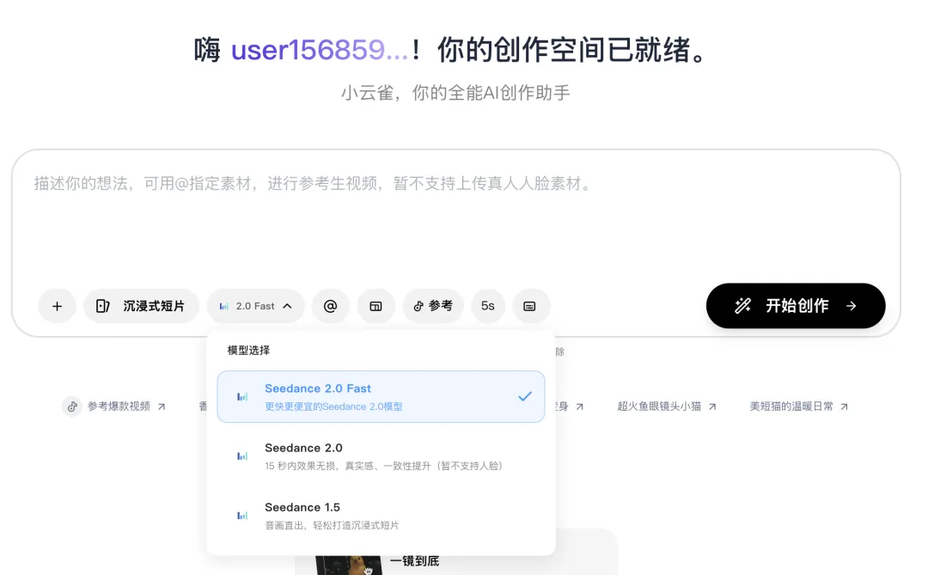Select the Seedance 1.5 model option
This screenshot has width=928, height=575.
381,515
